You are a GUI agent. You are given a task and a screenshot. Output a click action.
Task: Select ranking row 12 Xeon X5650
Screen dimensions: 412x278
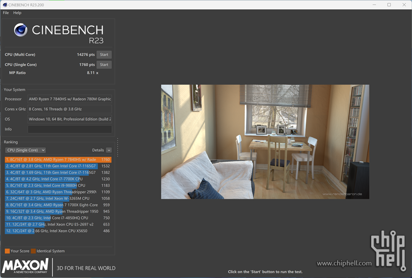58,231
